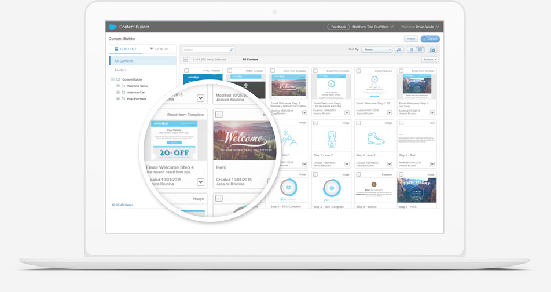Click the Abandon Cart folder icon
551x292 pixels.
[x=123, y=92]
